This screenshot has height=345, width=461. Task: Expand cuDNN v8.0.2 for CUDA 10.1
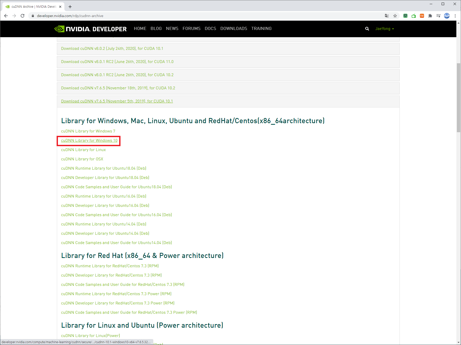coord(228,49)
